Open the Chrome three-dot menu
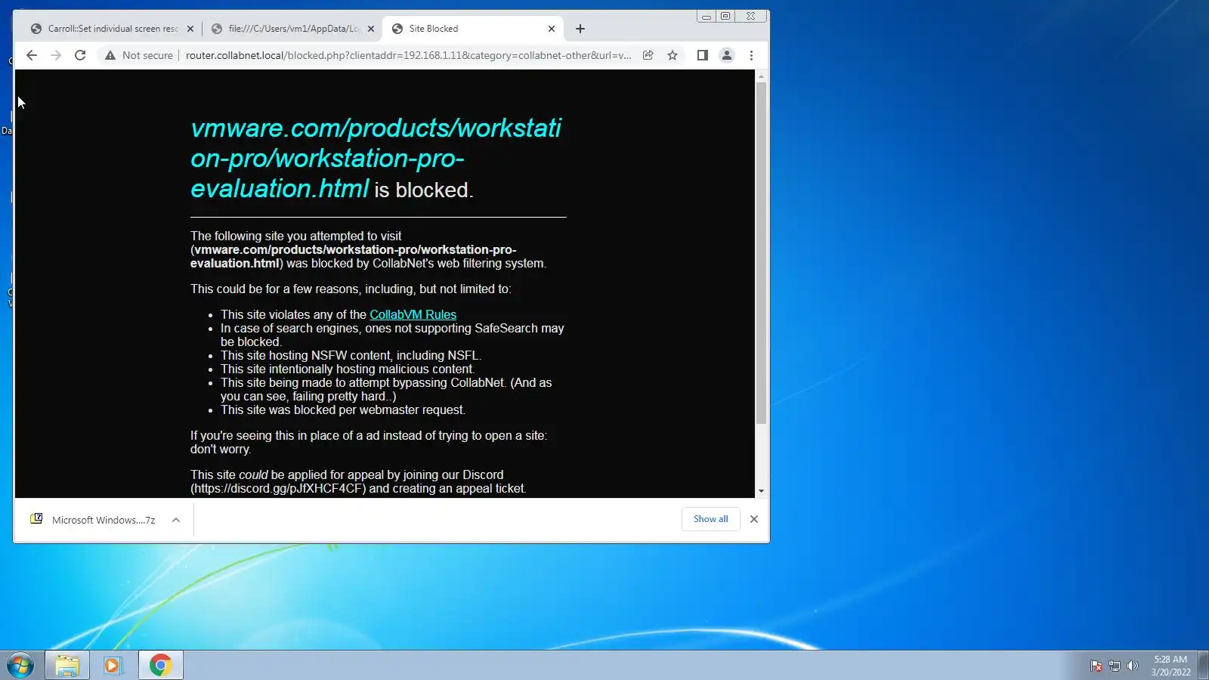 click(751, 55)
